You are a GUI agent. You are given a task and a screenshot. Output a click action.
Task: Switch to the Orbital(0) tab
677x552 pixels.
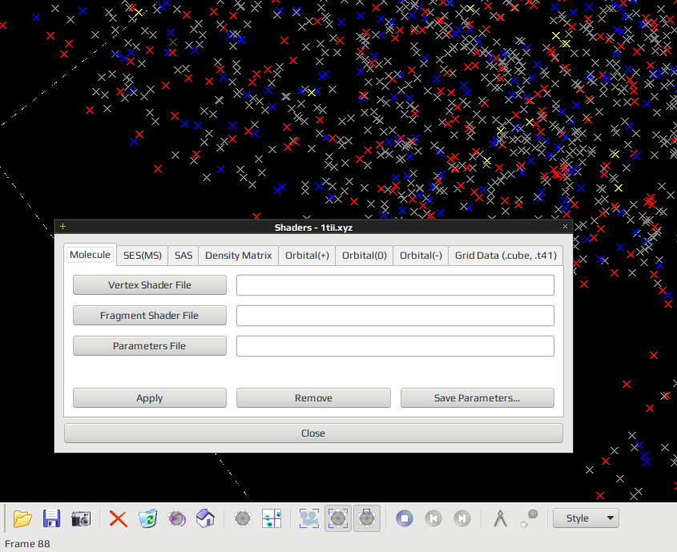click(365, 256)
